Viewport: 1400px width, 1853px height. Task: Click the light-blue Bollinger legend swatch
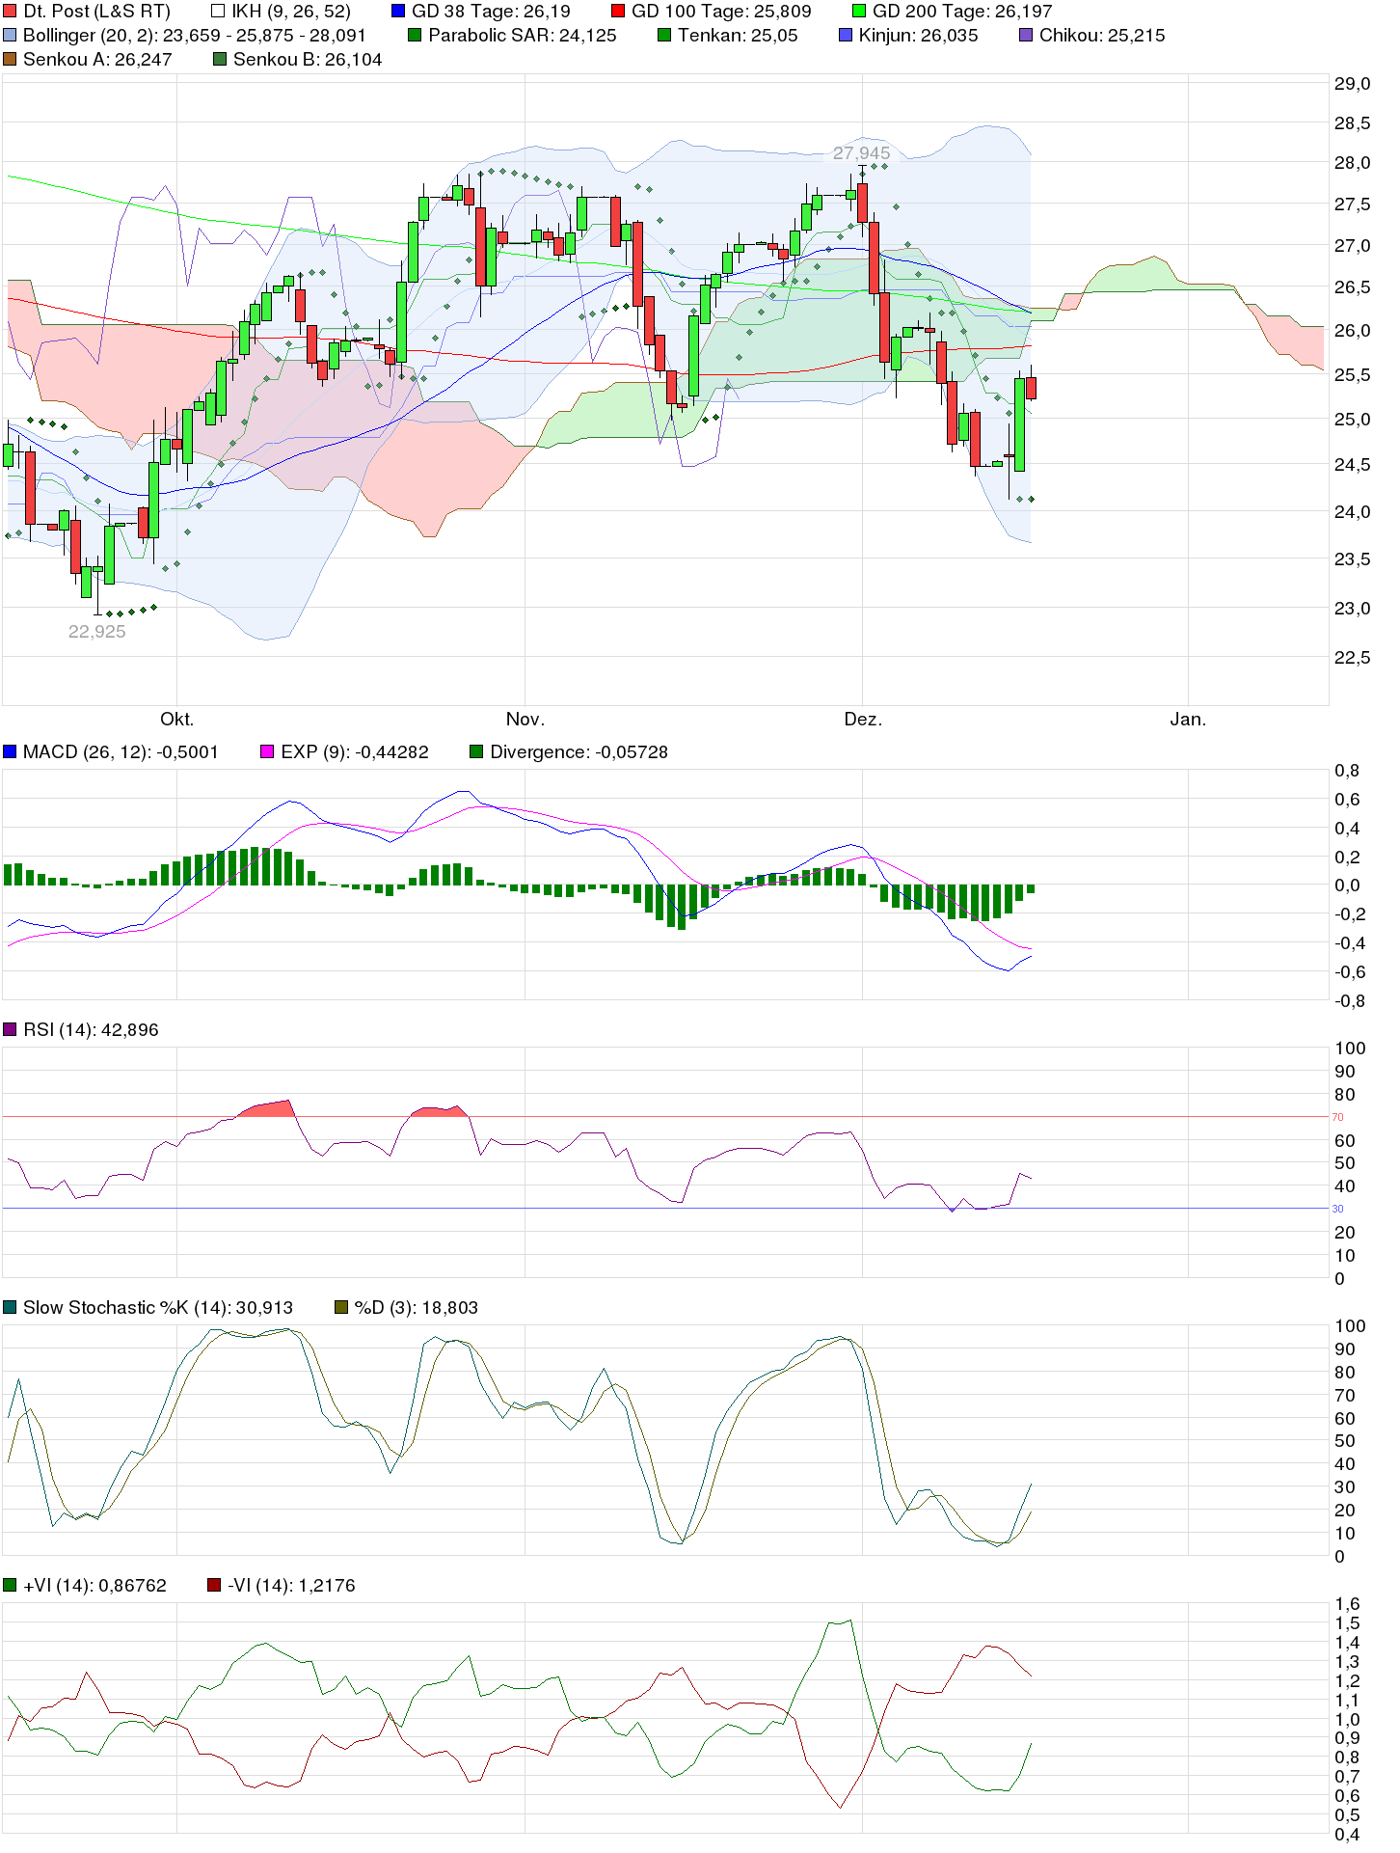[x=10, y=36]
